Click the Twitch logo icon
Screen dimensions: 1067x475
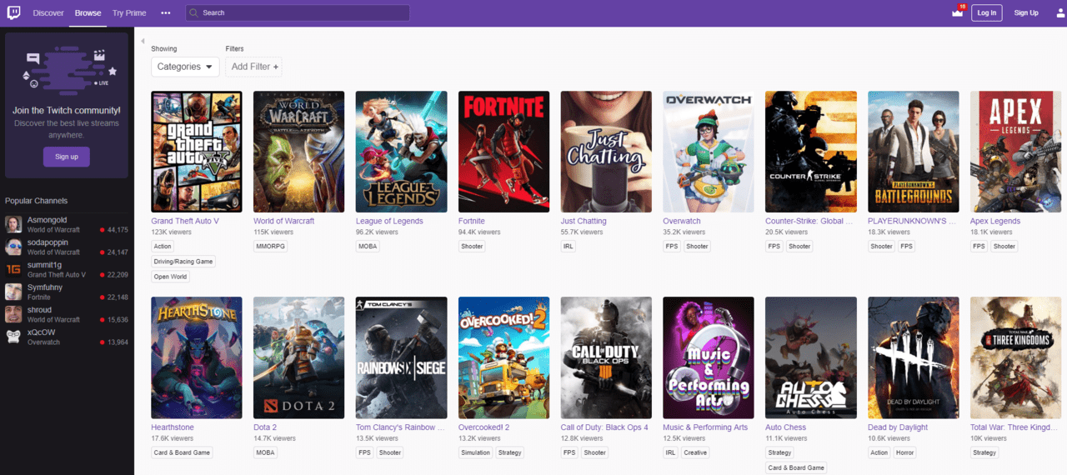point(13,12)
